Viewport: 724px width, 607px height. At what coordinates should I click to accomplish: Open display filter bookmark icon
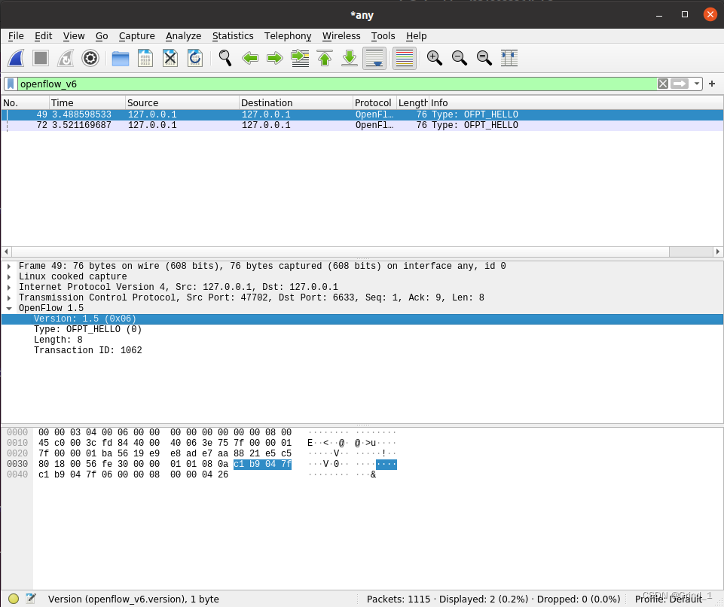[x=11, y=84]
